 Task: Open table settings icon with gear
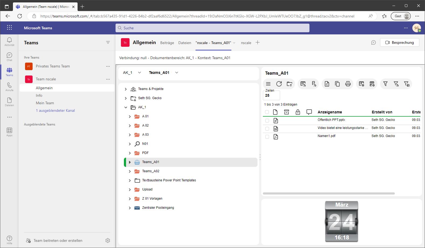pos(361,84)
